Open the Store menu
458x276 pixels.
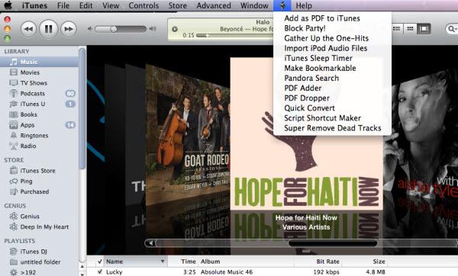pos(178,5)
